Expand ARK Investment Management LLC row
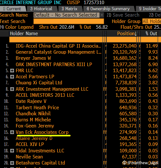161x168 pixels. 12,89
